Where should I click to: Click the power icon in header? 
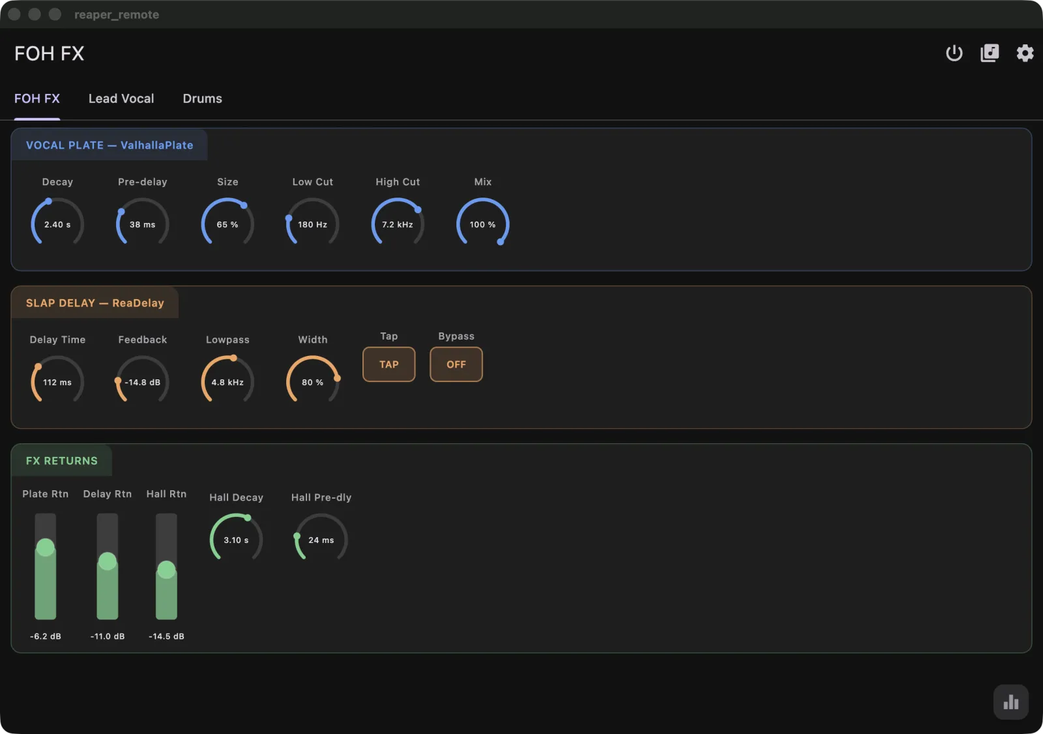click(x=954, y=53)
